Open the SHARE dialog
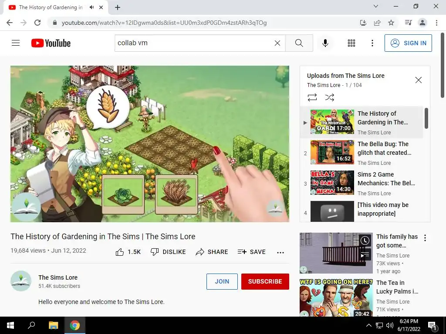446x334 pixels. (x=212, y=252)
